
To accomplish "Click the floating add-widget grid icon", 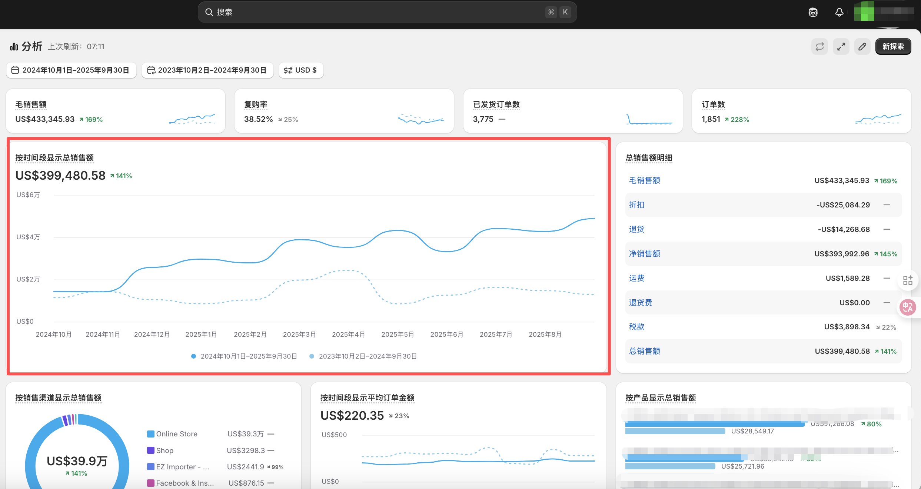I will click(x=908, y=280).
